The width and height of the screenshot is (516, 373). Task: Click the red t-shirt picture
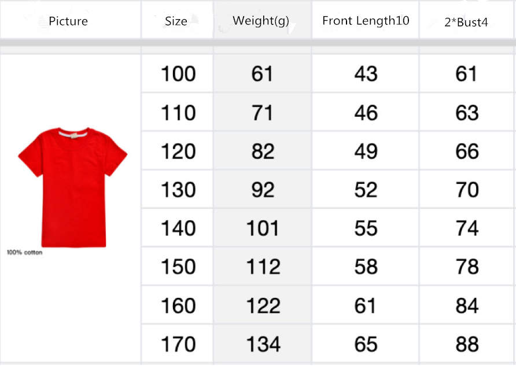point(72,187)
